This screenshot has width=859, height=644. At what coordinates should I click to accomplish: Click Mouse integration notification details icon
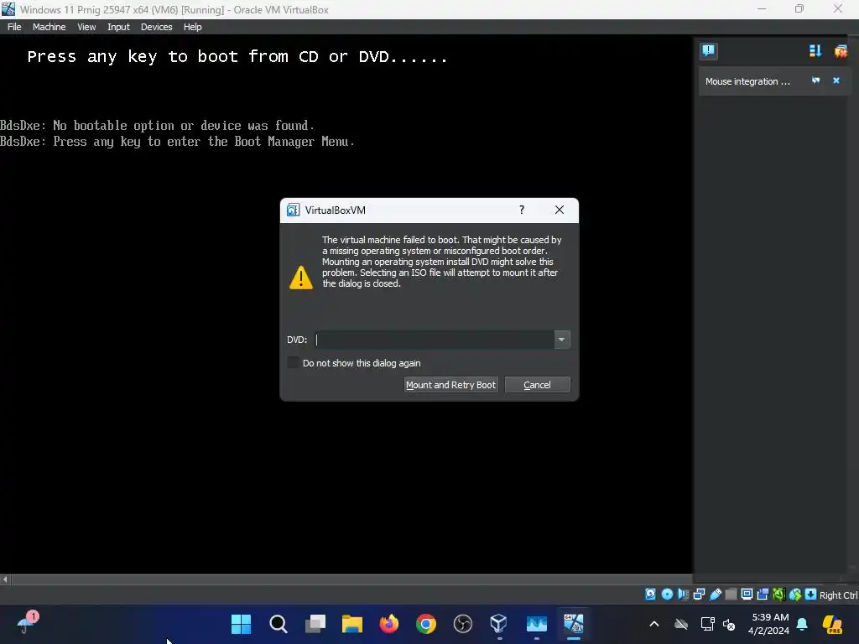click(x=815, y=80)
